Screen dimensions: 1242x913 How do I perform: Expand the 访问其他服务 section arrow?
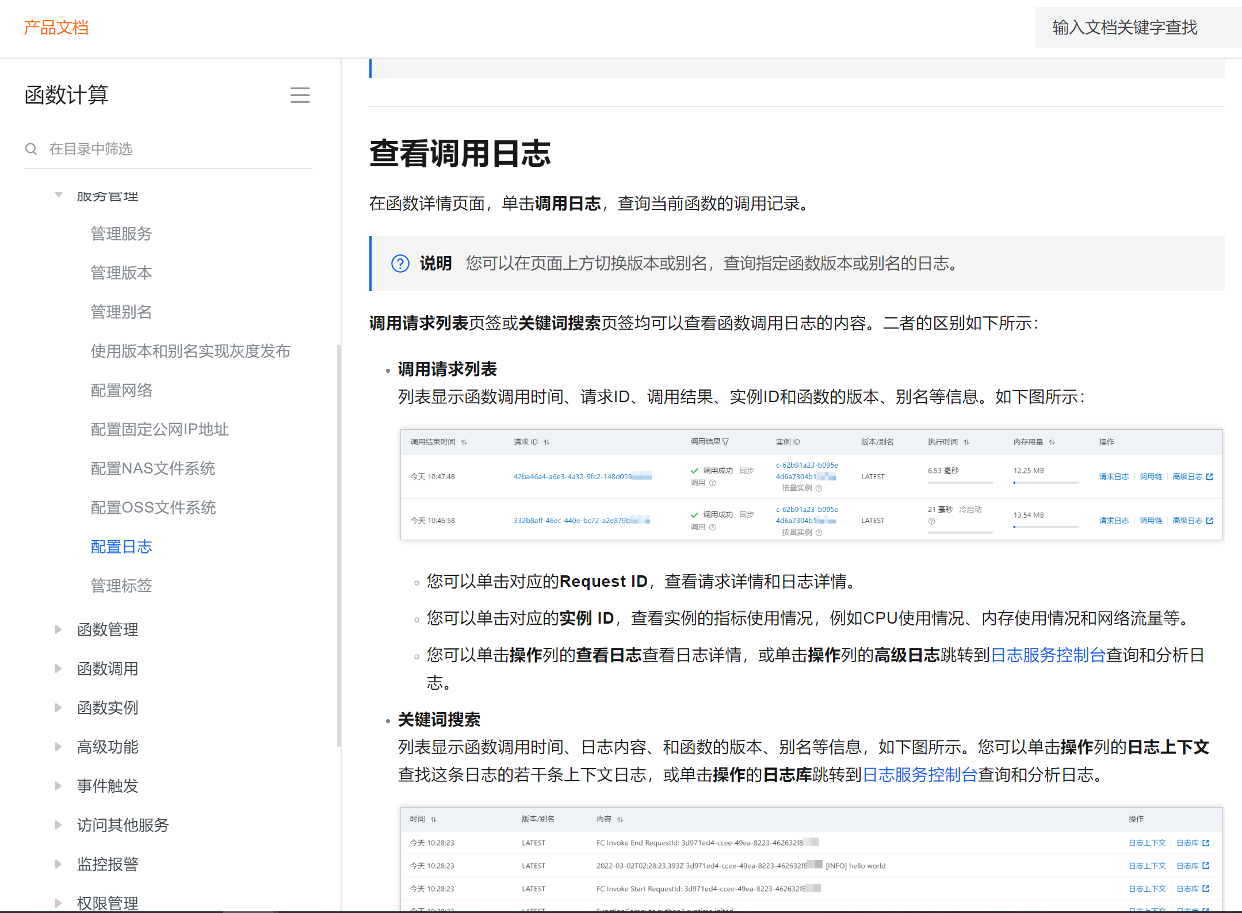[58, 825]
